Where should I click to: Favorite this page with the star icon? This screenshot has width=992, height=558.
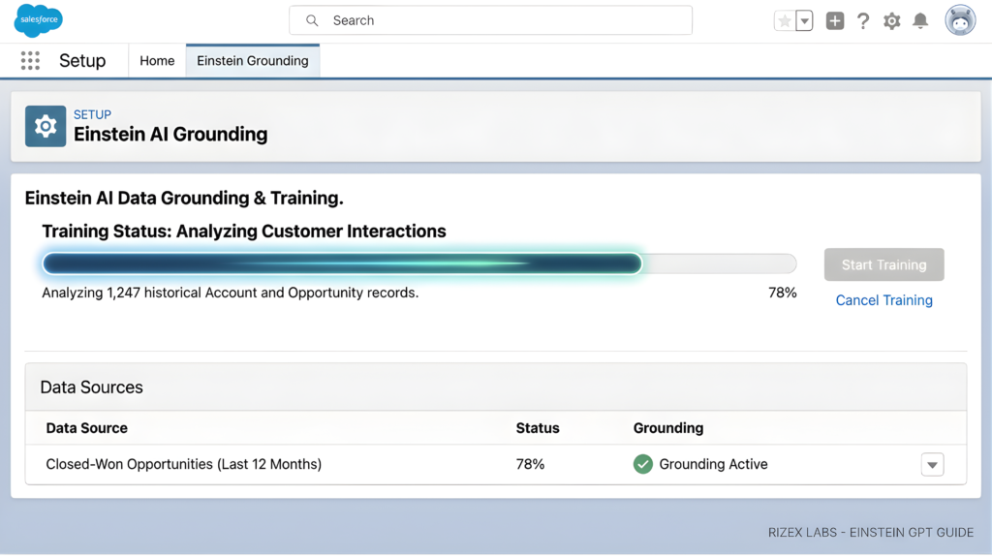click(786, 19)
